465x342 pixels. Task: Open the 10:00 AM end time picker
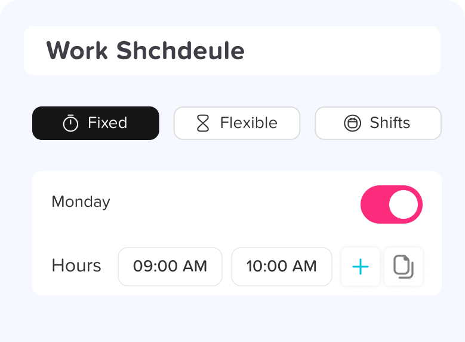(x=282, y=267)
